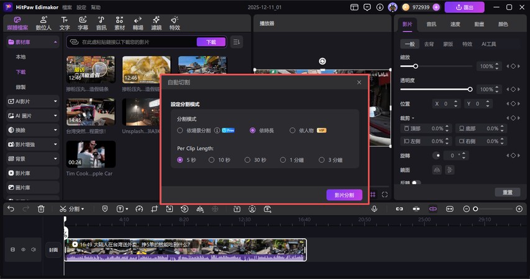Open the 濾鏡 filters tool
This screenshot has height=279, width=530.
click(156, 24)
